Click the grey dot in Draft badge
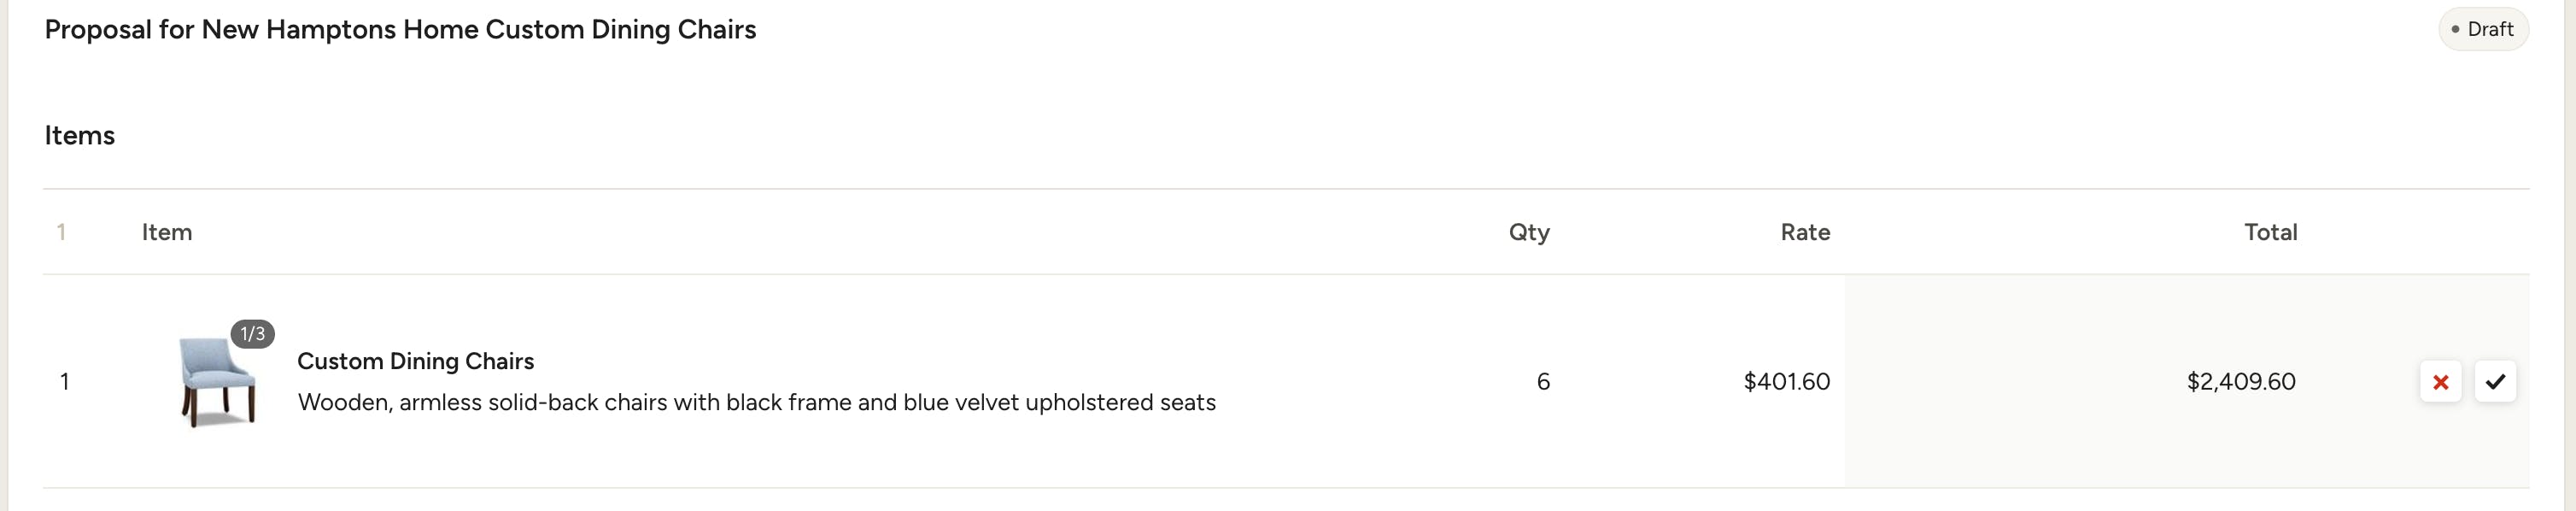 click(2455, 30)
